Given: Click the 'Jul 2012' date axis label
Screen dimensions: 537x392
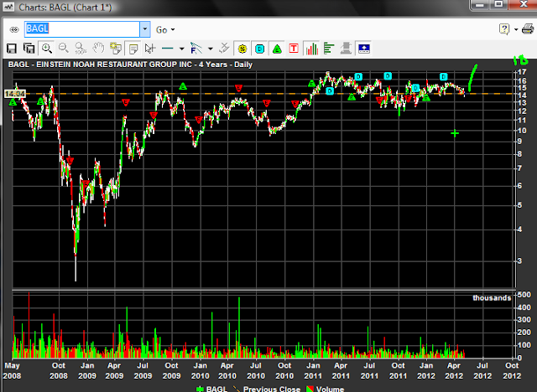Looking at the screenshot, I should pyautogui.click(x=482, y=370).
